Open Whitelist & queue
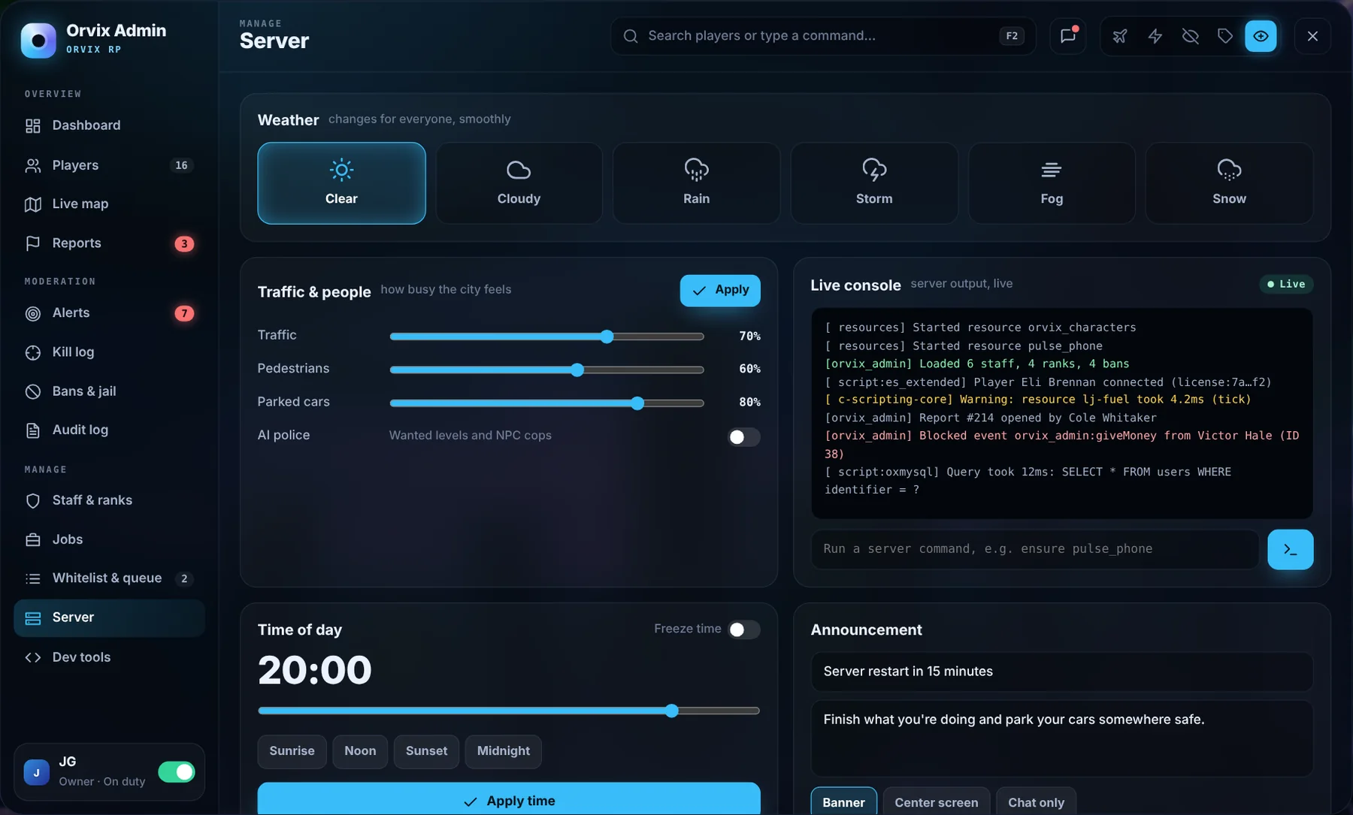The image size is (1353, 815). pyautogui.click(x=109, y=578)
